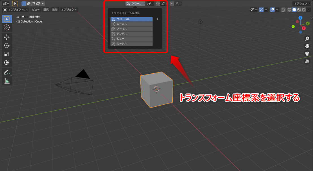This screenshot has width=313, height=171.
Task: Switch to rendered shading
Action: click(304, 10)
